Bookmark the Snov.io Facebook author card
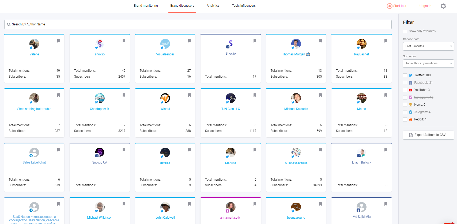The image size is (457, 224). point(255,41)
